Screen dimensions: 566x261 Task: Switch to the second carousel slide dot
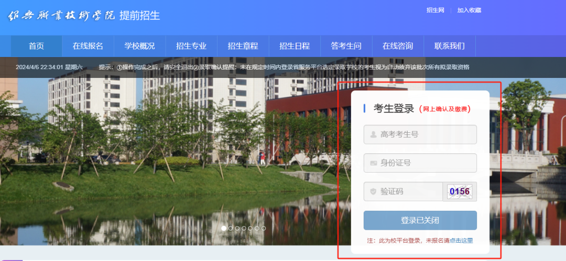click(x=231, y=229)
